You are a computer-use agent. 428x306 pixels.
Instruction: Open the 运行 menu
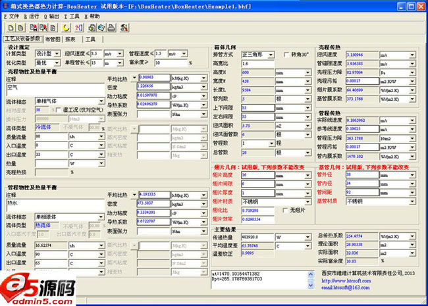pyautogui.click(x=33, y=16)
